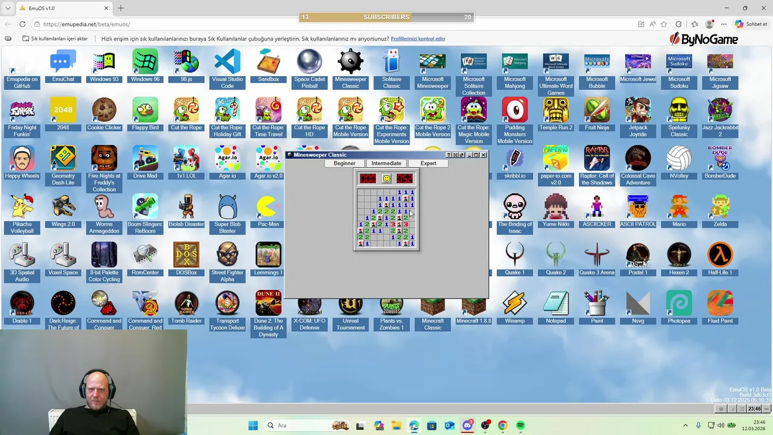This screenshot has height=435, width=773.
Task: Click the Profillerinizi kontrol edin link
Action: [x=418, y=39]
